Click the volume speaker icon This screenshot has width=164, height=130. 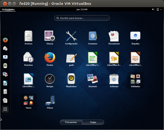click(153, 9)
